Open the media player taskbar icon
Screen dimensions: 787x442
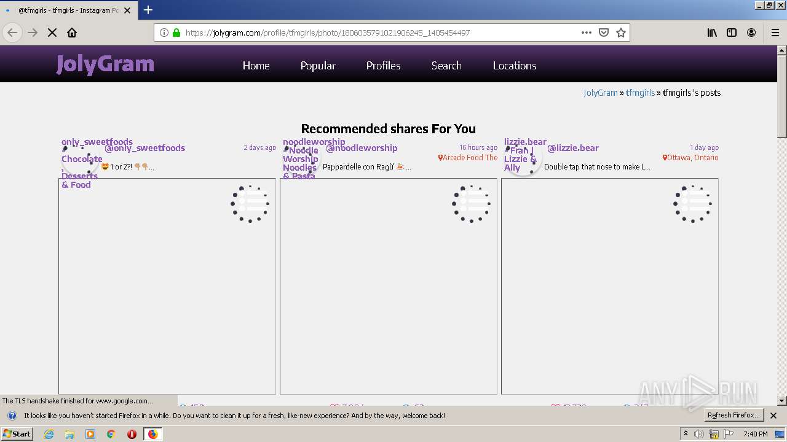pos(90,434)
